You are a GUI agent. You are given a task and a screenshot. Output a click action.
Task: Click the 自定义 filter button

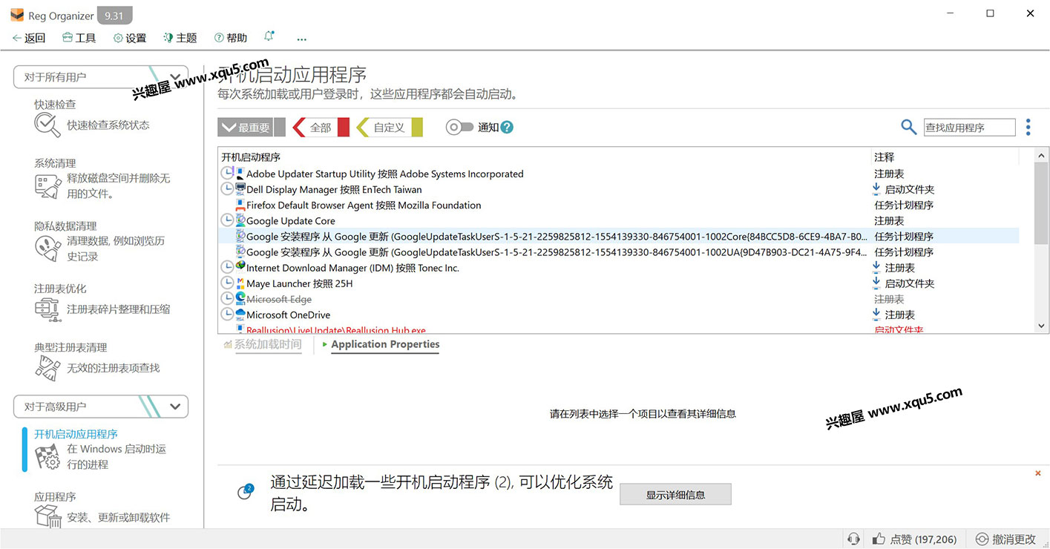click(390, 127)
